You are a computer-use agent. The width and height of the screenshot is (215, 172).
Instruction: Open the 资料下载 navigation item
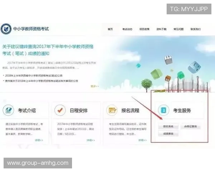pos(161,29)
